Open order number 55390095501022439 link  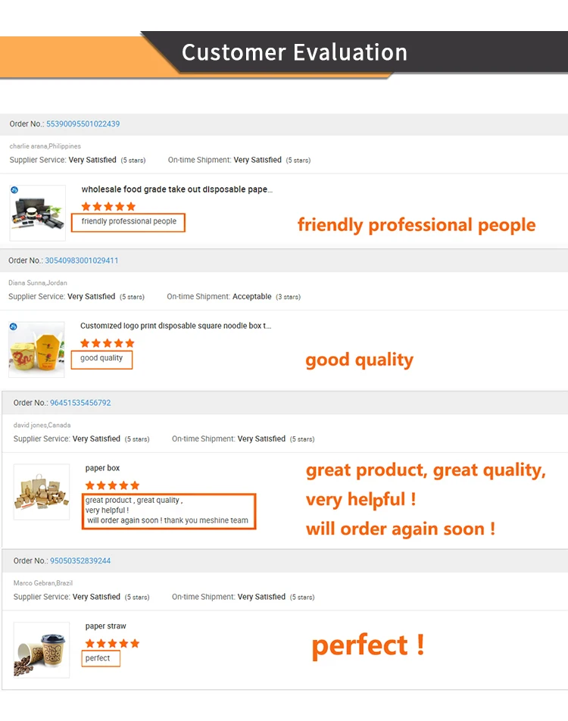tap(83, 123)
